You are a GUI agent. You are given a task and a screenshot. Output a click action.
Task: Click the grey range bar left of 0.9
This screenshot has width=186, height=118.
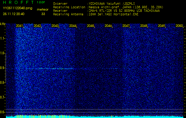6,68
